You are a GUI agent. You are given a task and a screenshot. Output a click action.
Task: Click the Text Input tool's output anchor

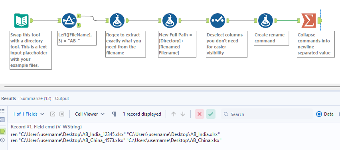coord(31,21)
